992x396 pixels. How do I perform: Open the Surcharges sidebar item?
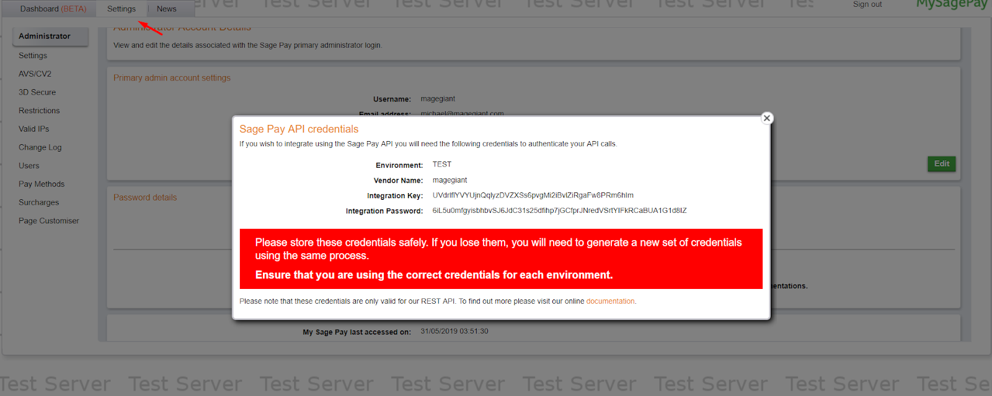(38, 202)
